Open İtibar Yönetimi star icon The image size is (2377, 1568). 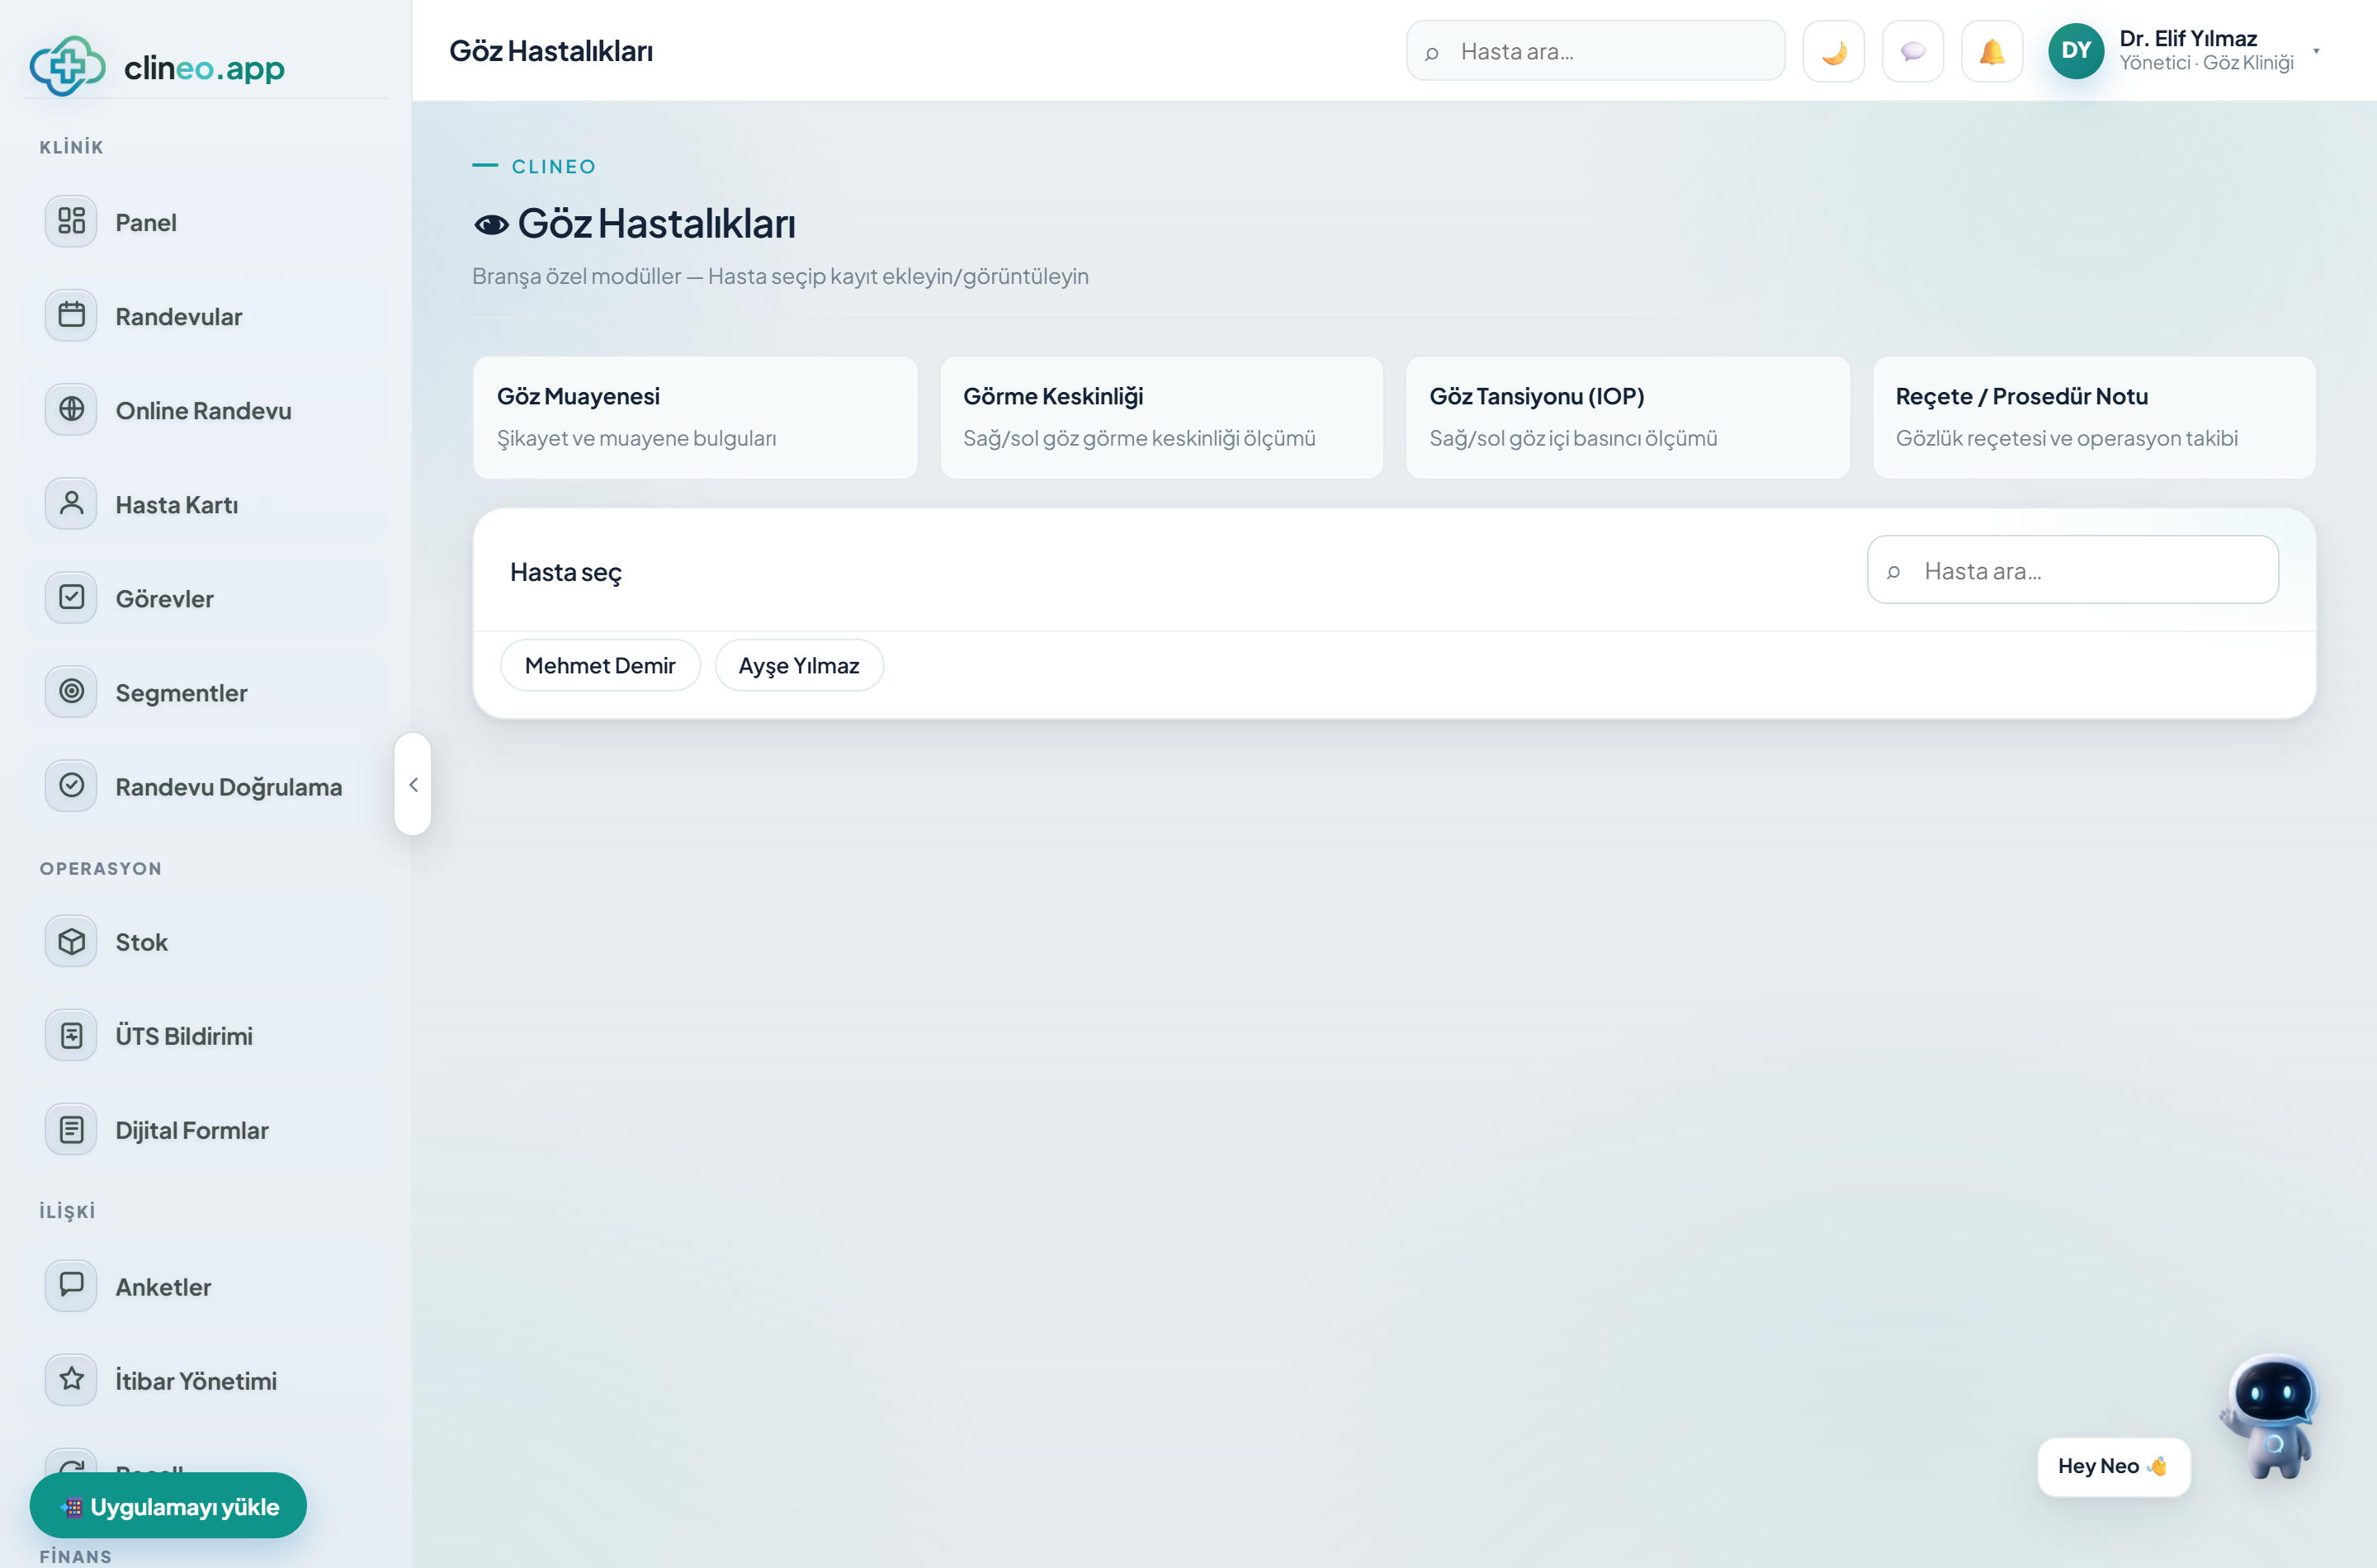coord(71,1379)
